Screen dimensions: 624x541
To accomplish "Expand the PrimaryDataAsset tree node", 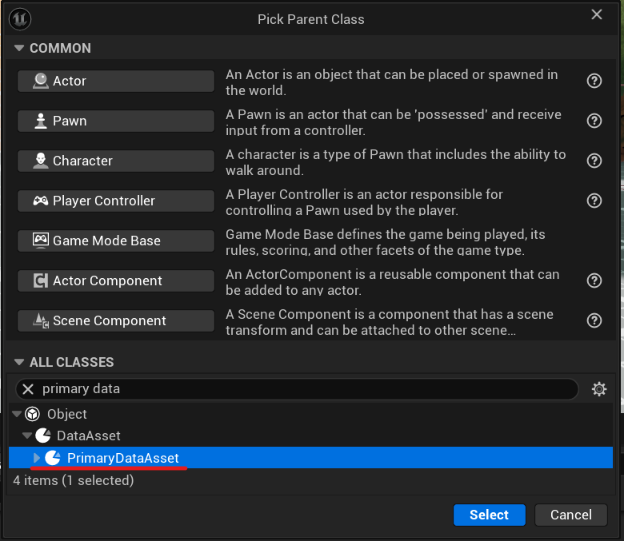I will pyautogui.click(x=36, y=458).
